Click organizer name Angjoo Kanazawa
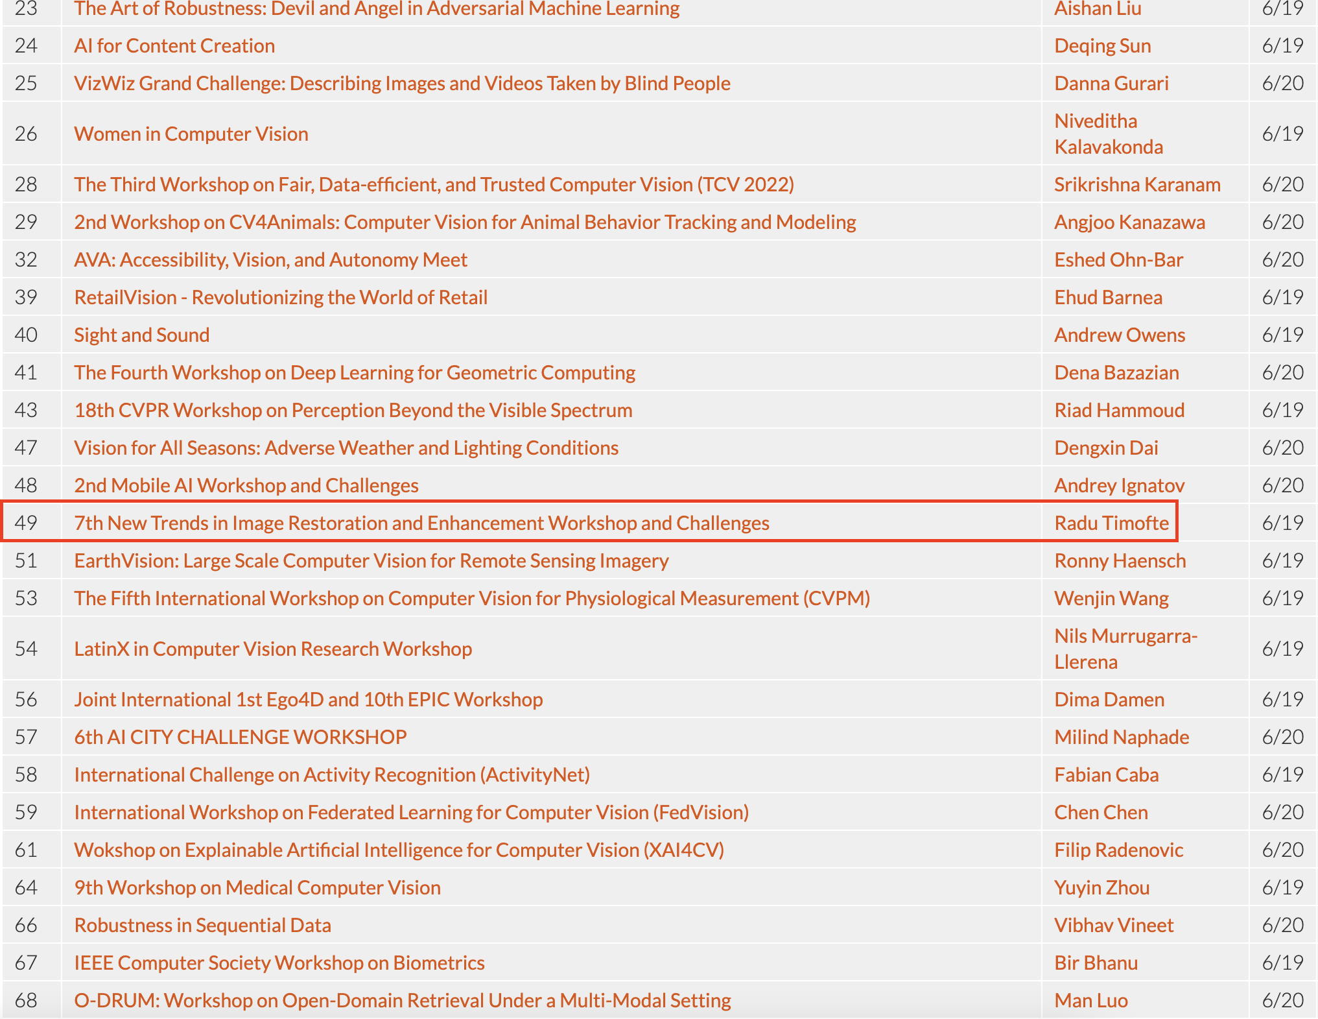The image size is (1318, 1019). click(1129, 222)
